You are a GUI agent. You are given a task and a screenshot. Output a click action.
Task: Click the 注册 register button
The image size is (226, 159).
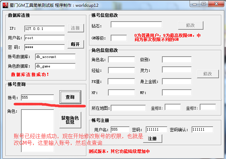coord(152,138)
